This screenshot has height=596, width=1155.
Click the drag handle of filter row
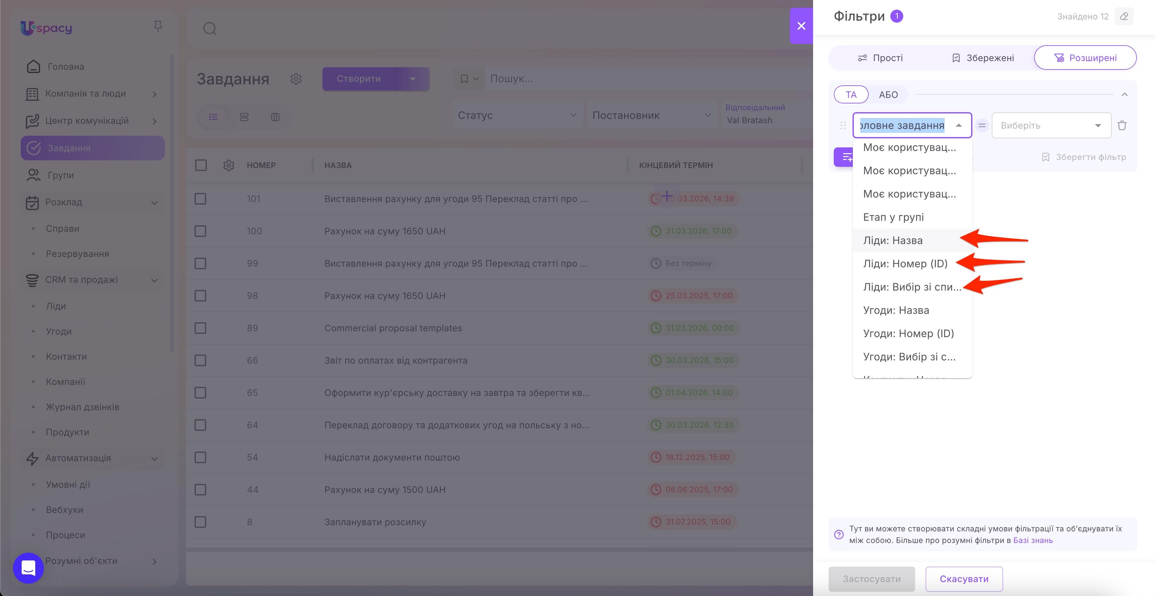(x=843, y=126)
